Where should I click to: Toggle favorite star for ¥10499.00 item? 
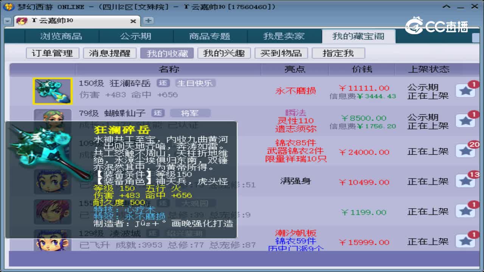click(x=465, y=181)
